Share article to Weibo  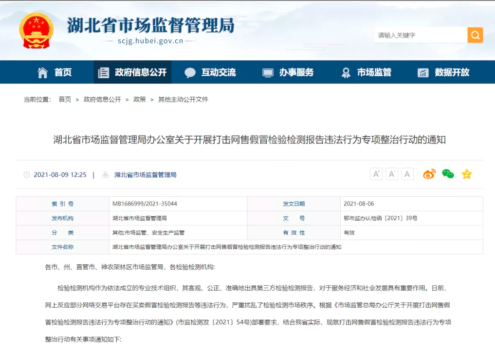click(429, 174)
